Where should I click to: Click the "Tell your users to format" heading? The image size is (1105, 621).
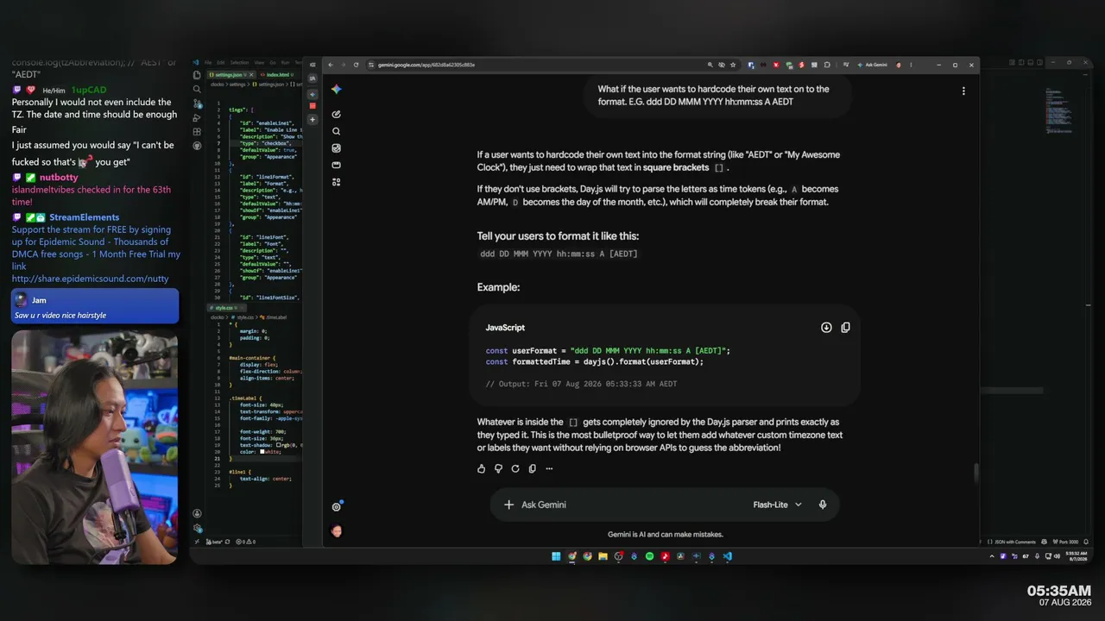[559, 236]
